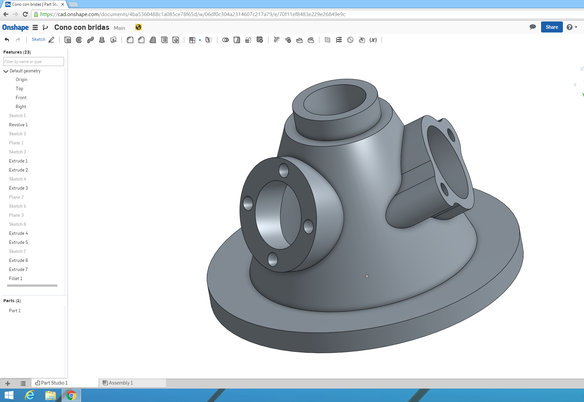Viewport: 584px width, 402px height.
Task: Select the Delete face tool icon
Action: 288,40
